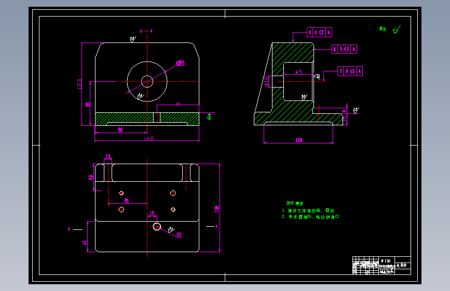The image size is (450, 291).
Task: Select the green 技术要求 heading text
Action: (x=295, y=203)
